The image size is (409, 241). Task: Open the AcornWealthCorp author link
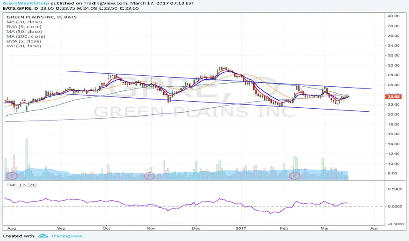click(26, 3)
